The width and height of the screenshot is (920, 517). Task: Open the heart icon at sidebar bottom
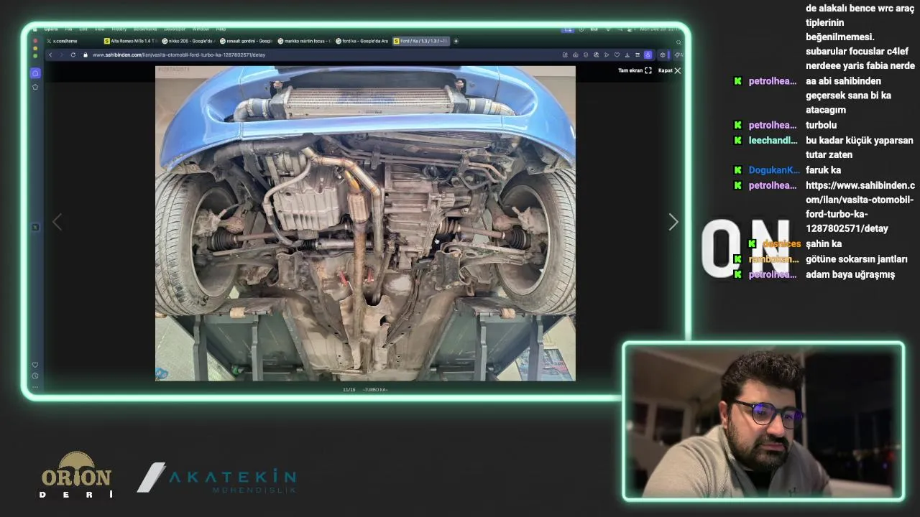click(35, 365)
